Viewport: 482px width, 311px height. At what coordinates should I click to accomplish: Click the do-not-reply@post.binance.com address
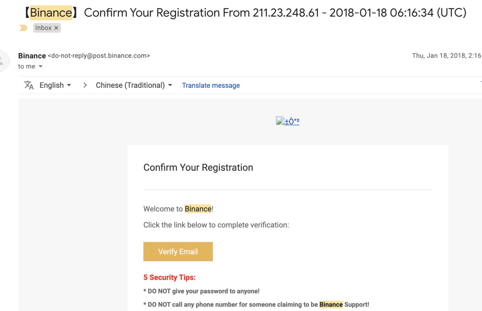[x=99, y=56]
